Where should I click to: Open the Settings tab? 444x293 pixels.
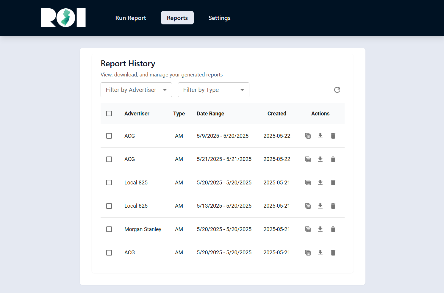(220, 18)
